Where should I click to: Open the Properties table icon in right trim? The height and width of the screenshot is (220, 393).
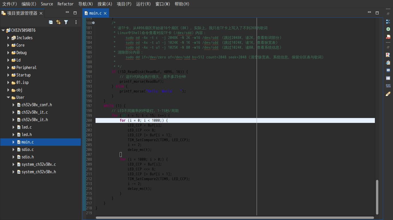coord(388,78)
